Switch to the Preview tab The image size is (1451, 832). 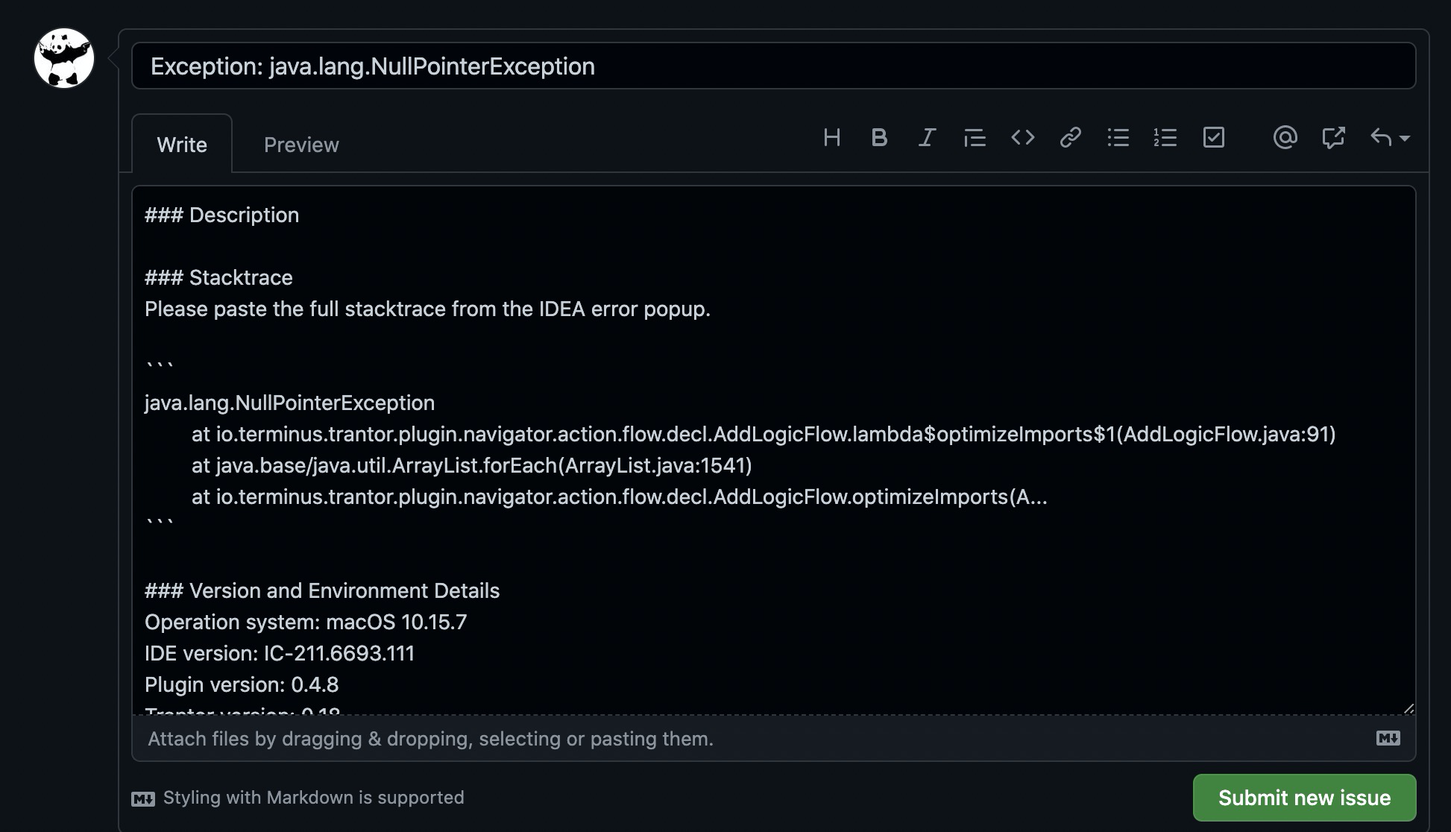coord(301,144)
